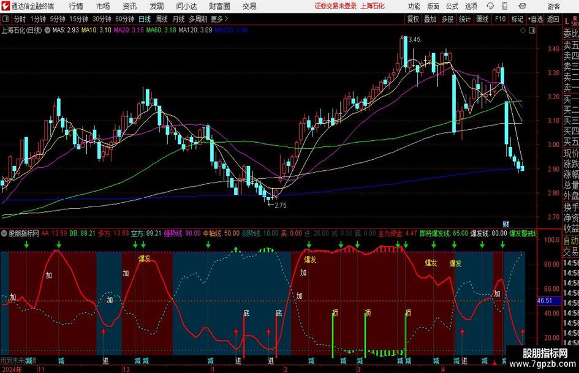Open the F10 company info
Image resolution: width=579 pixels, height=373 pixels.
click(500, 19)
